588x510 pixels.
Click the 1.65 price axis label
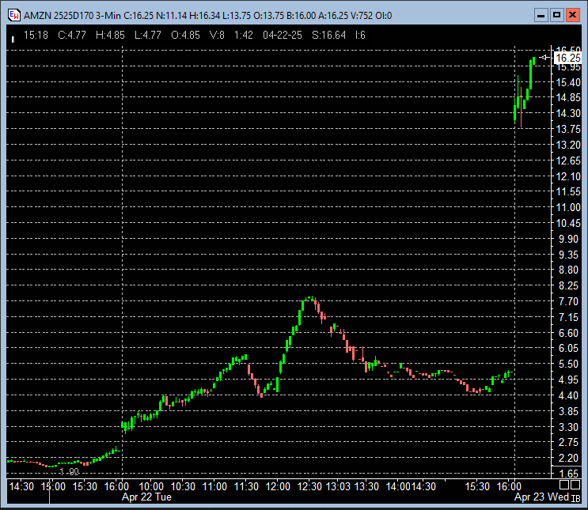568,474
